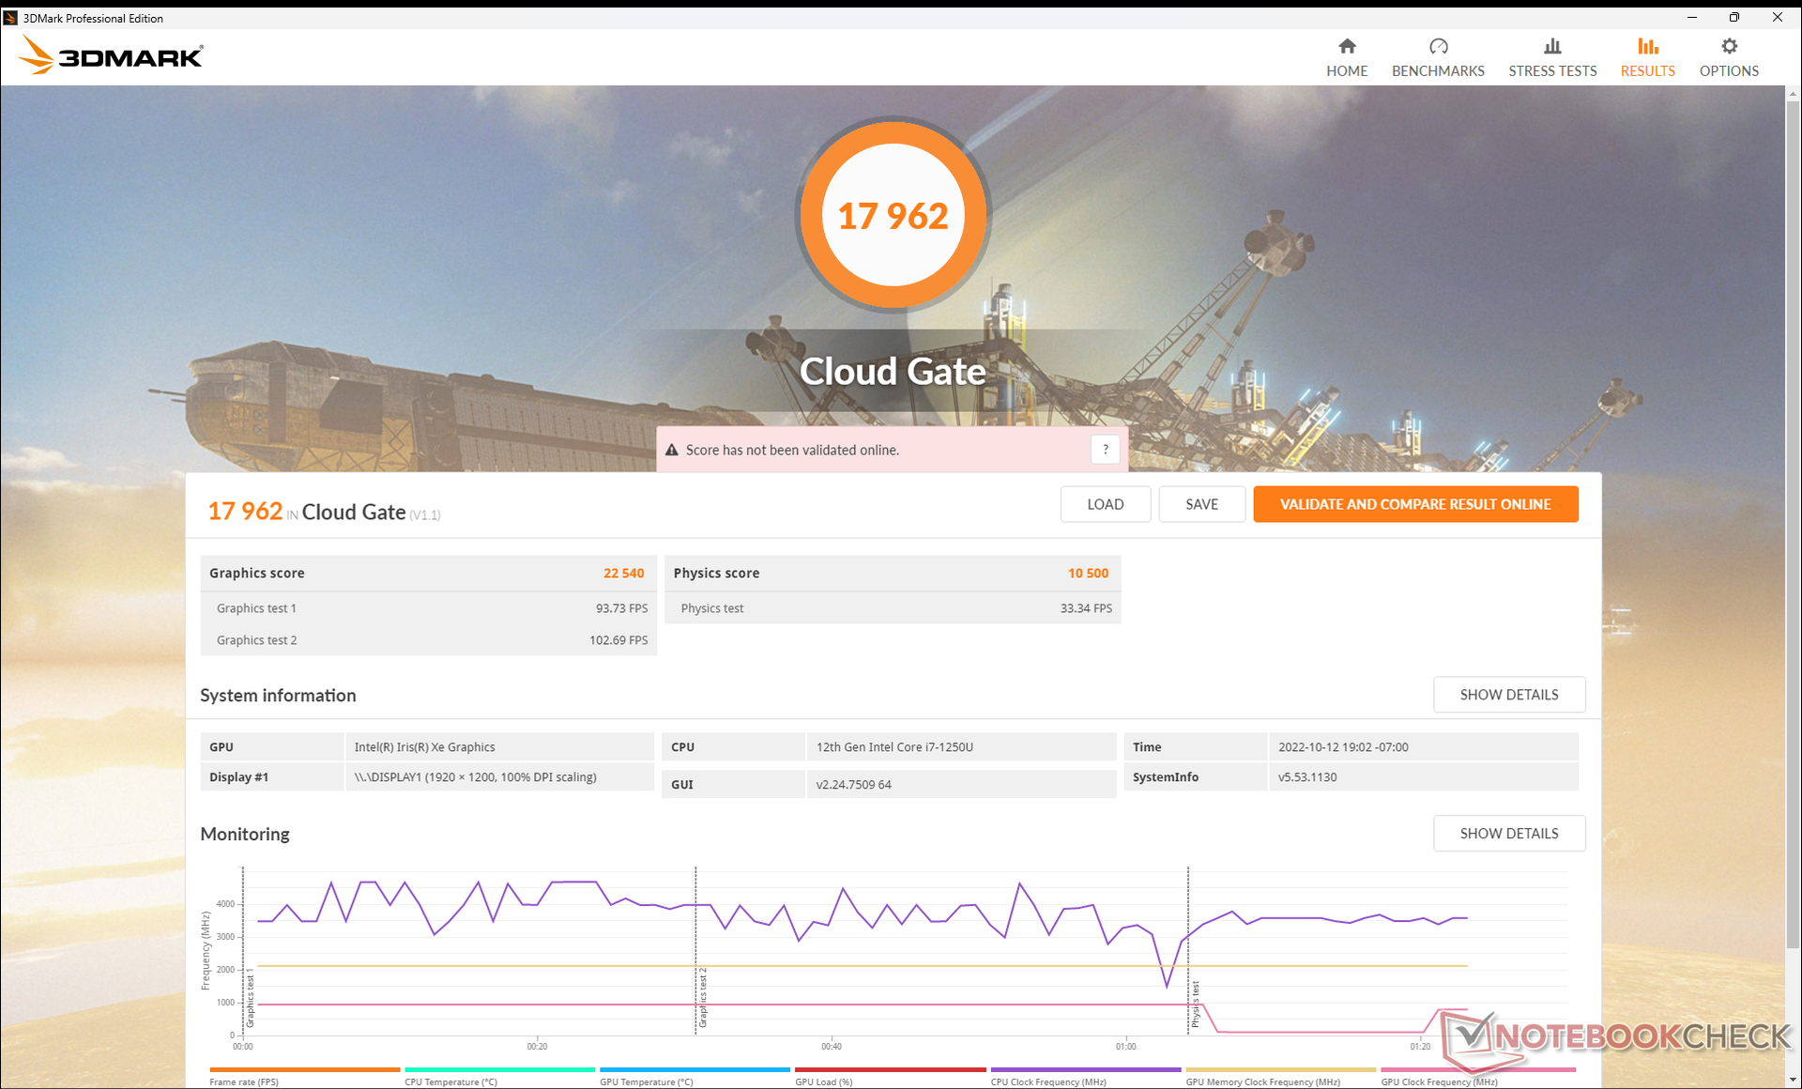Switch to the STRESS TESTS tab label
The height and width of the screenshot is (1089, 1802).
point(1552,71)
